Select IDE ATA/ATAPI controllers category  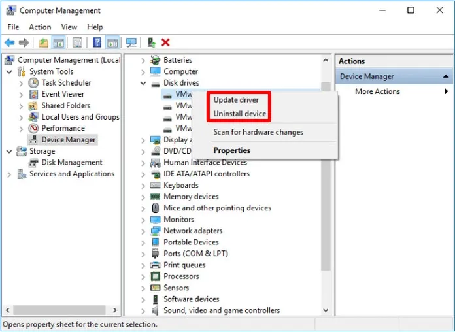207,174
